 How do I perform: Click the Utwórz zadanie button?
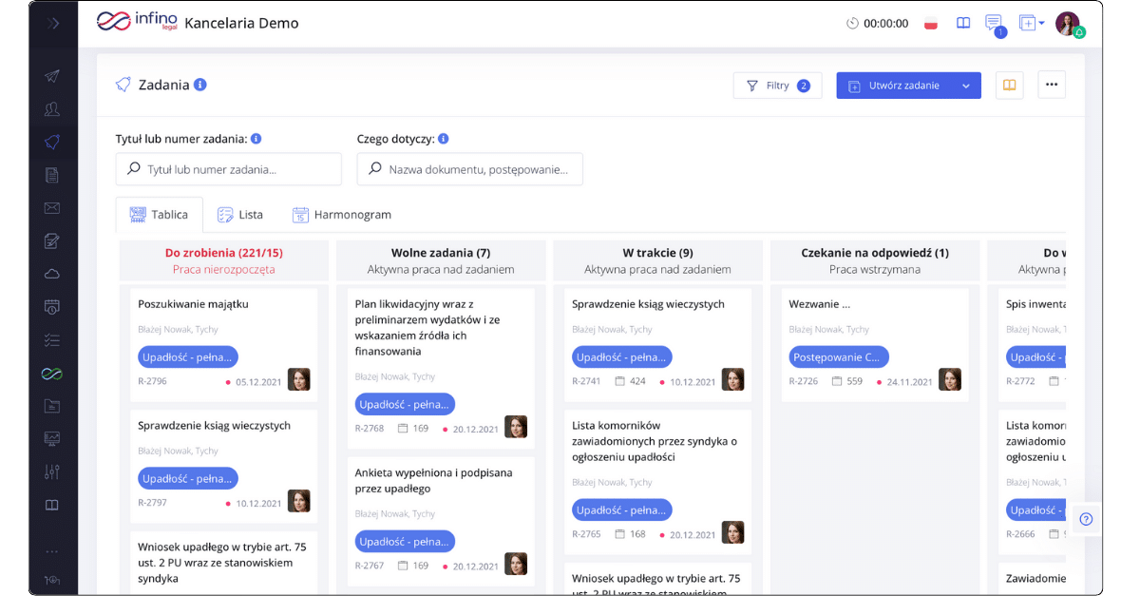[x=895, y=86]
